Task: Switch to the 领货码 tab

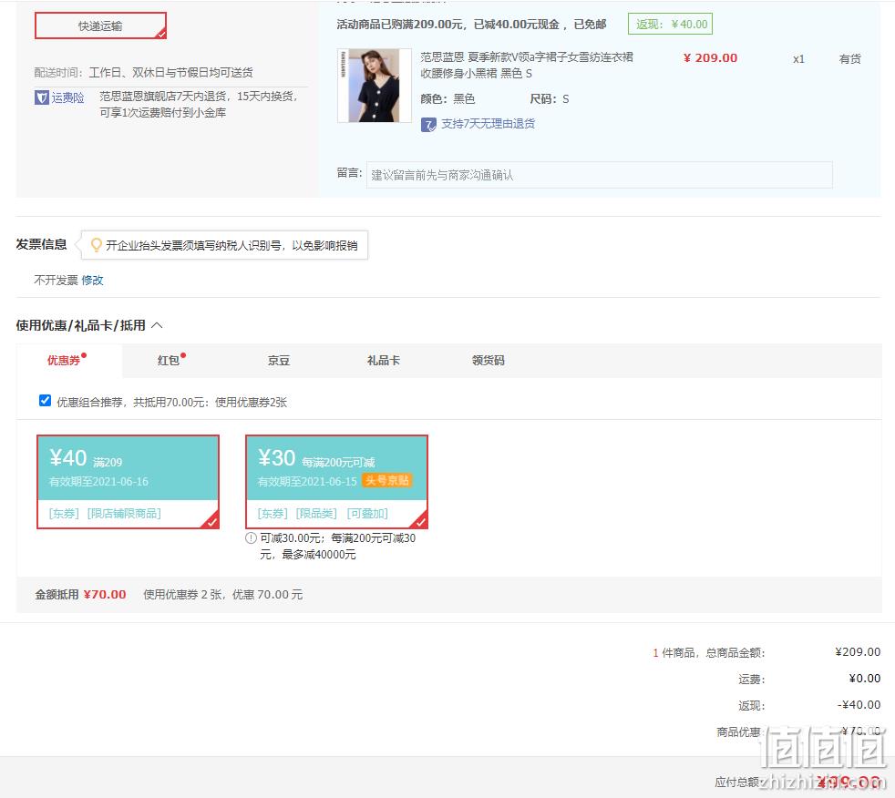Action: point(488,361)
